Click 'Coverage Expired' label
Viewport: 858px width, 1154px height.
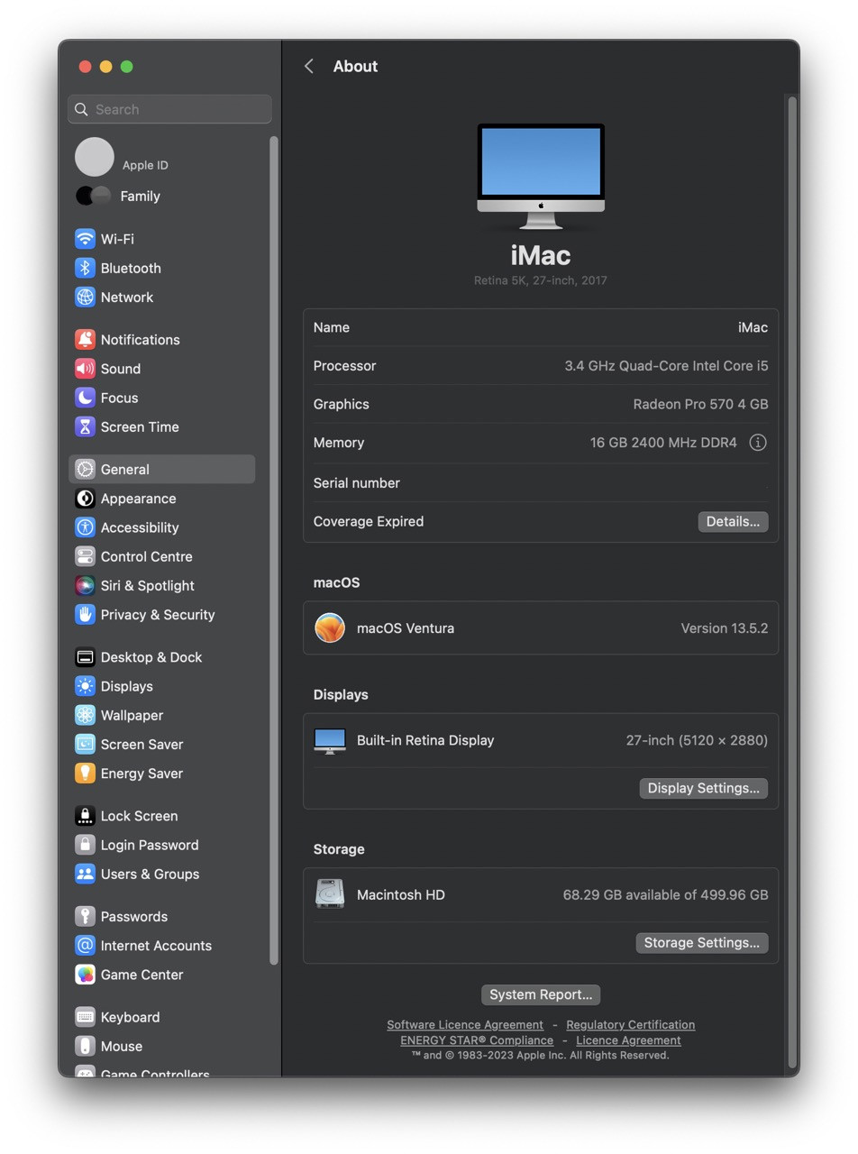click(x=369, y=521)
